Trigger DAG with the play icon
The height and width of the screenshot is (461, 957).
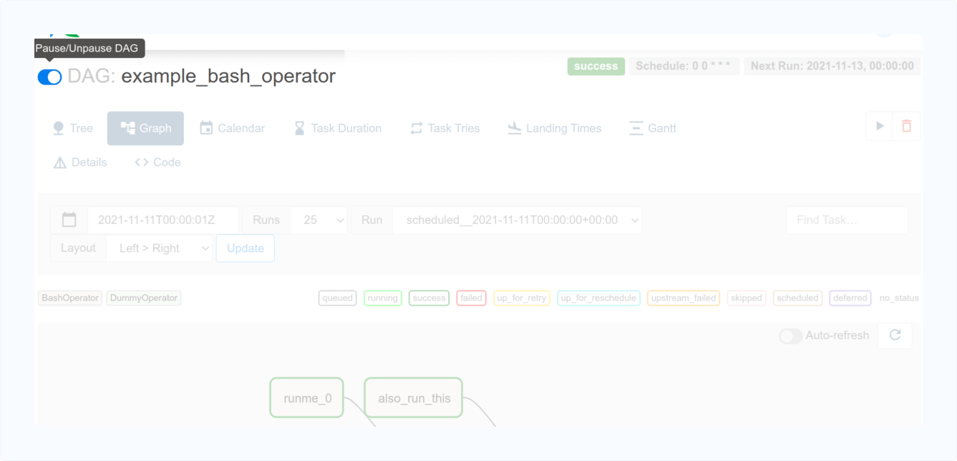coord(880,126)
